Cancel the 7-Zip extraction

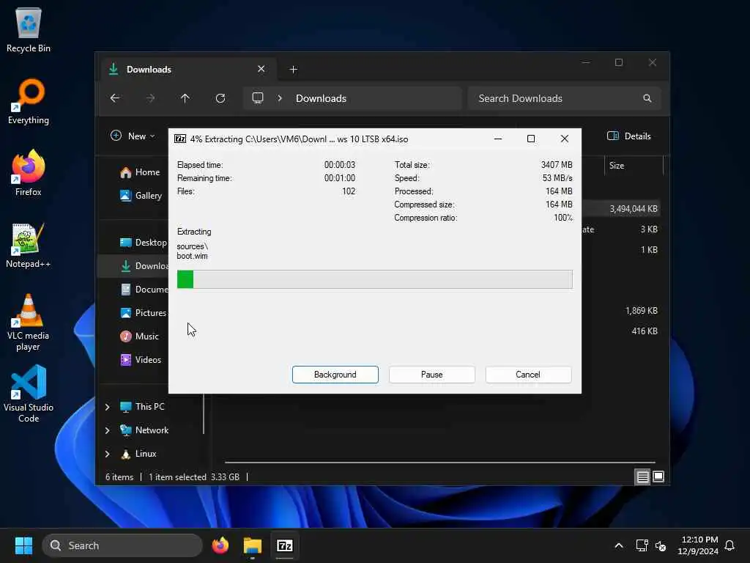528,375
